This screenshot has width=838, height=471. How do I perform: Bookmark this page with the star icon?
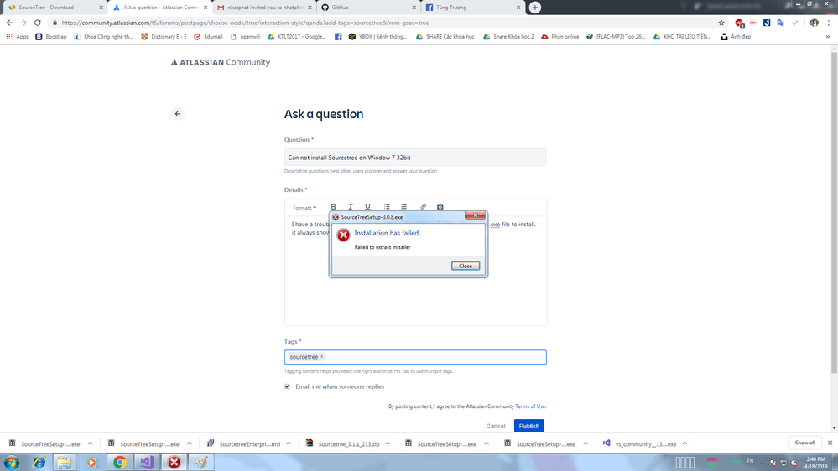[x=721, y=23]
